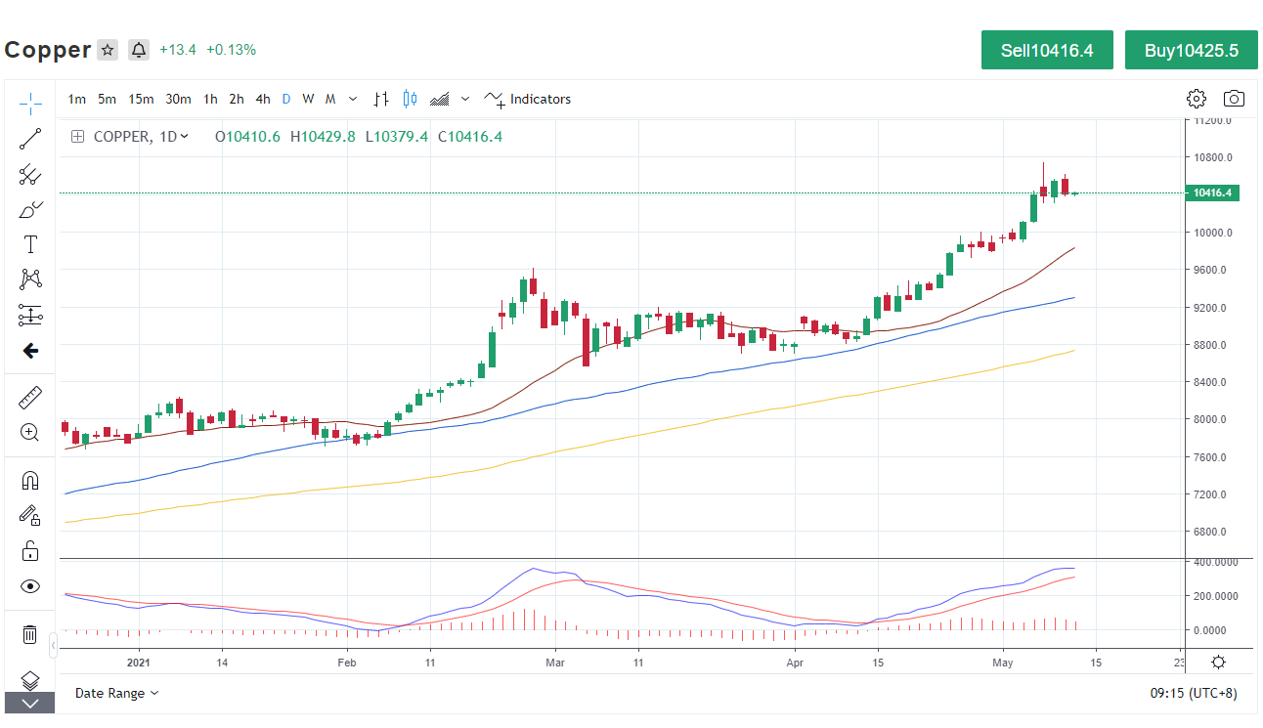Open the additional timeframes dropdown arrow
The width and height of the screenshot is (1263, 728).
[353, 99]
